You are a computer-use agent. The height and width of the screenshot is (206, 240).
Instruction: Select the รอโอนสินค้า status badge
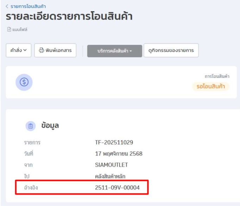click(x=211, y=86)
